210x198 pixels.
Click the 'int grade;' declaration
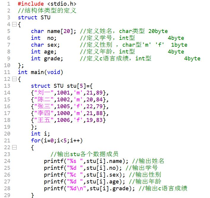(47, 59)
